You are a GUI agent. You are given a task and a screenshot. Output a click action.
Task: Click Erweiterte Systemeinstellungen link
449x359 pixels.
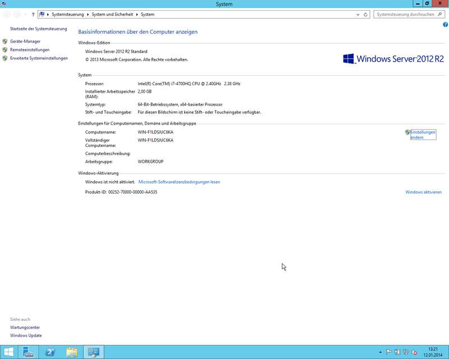tap(38, 58)
